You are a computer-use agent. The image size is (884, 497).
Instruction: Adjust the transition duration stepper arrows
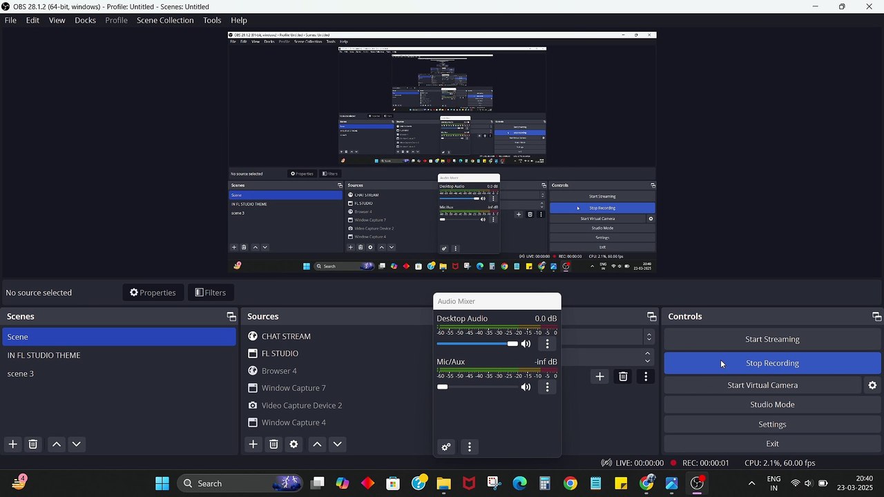coord(647,357)
